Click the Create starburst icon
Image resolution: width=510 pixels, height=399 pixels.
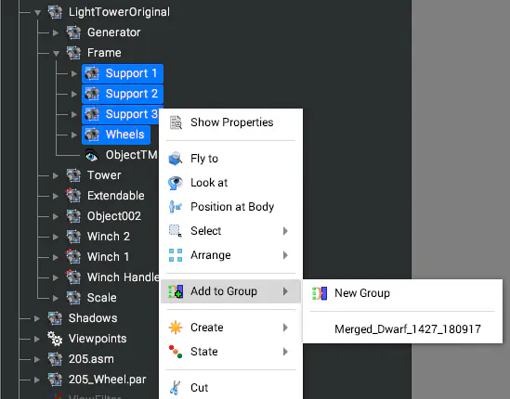click(x=176, y=328)
